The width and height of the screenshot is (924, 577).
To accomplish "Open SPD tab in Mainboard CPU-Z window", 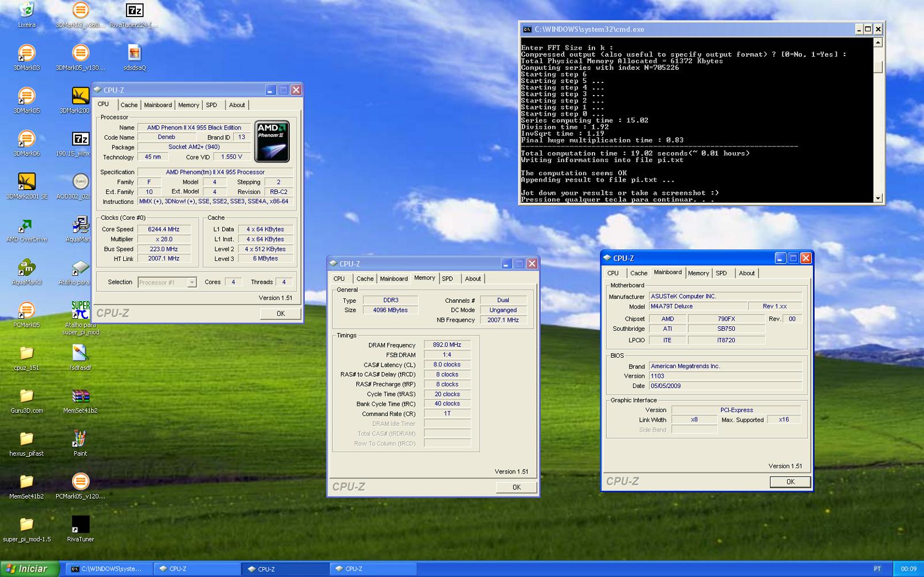I will [721, 274].
